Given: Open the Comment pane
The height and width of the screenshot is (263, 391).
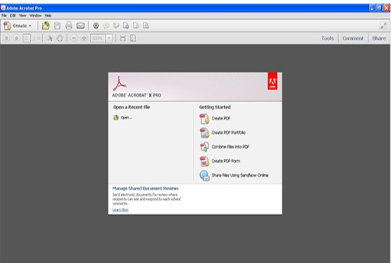Looking at the screenshot, I should [x=353, y=38].
